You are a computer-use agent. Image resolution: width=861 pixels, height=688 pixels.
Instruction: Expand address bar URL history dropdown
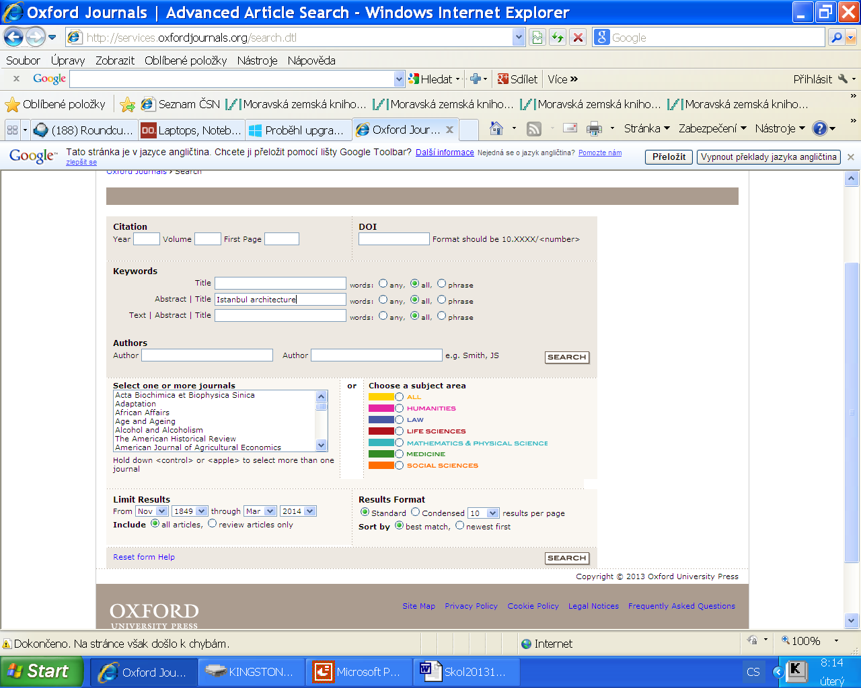pos(518,38)
